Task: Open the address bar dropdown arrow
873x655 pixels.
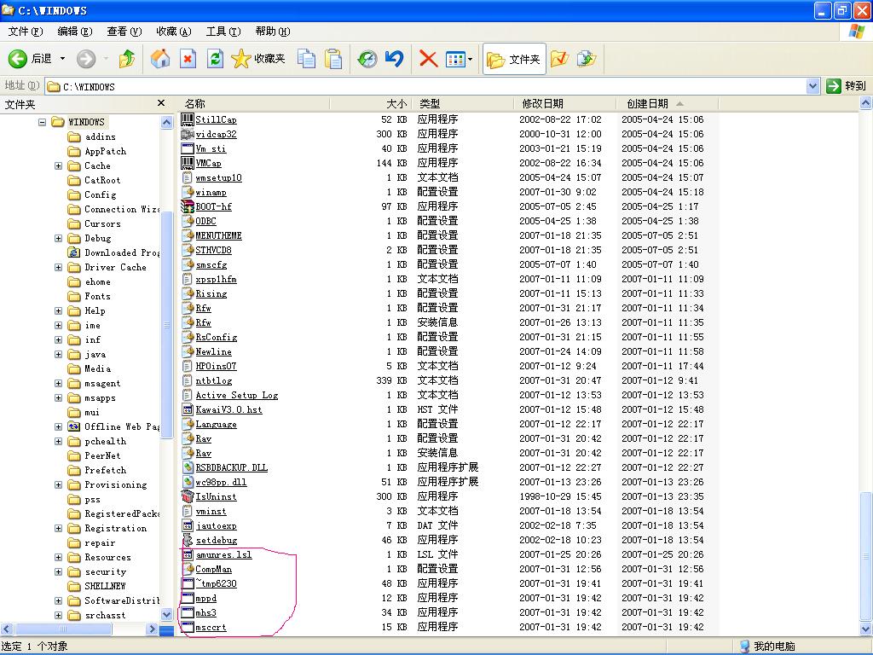Action: click(x=812, y=86)
